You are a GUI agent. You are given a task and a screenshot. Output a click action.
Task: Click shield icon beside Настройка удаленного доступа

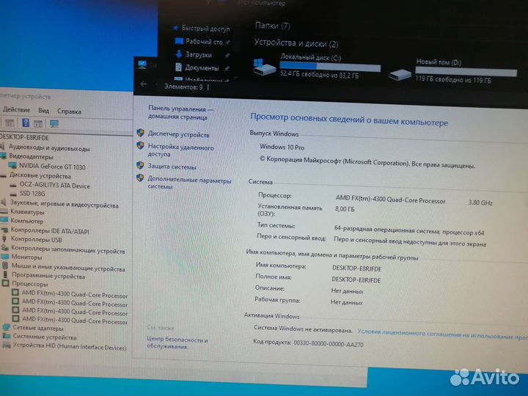tap(140, 145)
